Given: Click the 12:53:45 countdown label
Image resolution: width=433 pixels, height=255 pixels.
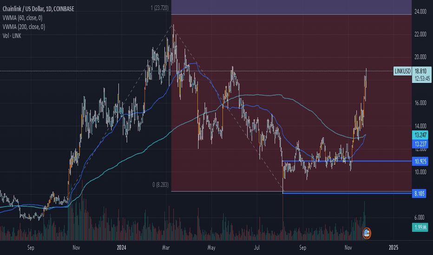Looking at the screenshot, I should coord(422,79).
